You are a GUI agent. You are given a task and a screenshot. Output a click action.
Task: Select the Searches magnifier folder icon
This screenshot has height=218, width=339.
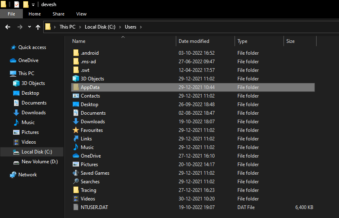tap(76, 182)
